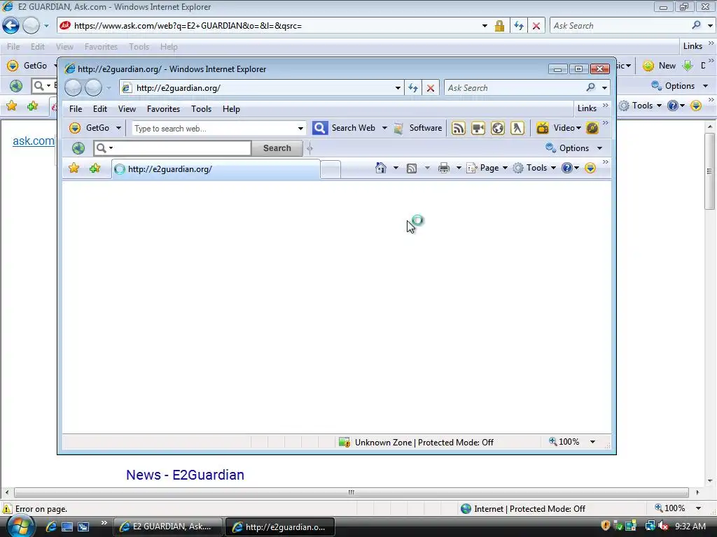Open Help menu in front window
Screen dimensions: 717x537
point(231,108)
